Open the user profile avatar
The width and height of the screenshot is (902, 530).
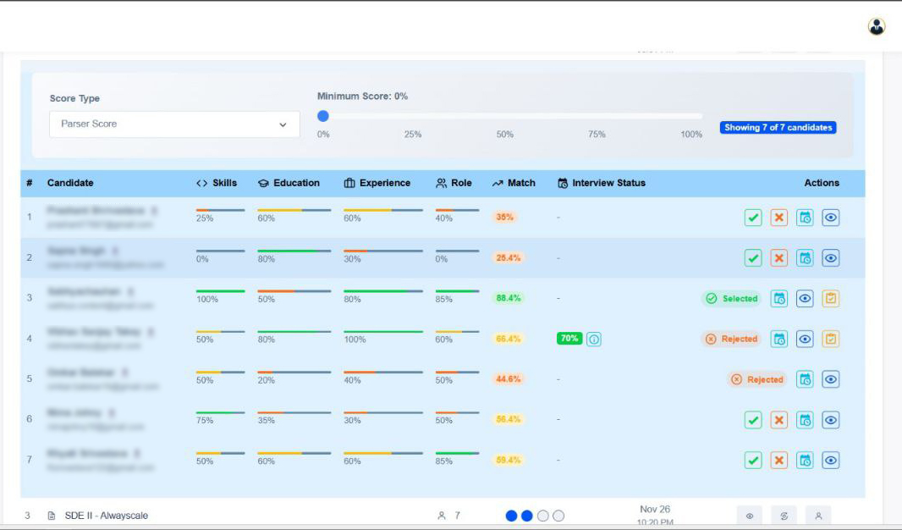pyautogui.click(x=877, y=26)
